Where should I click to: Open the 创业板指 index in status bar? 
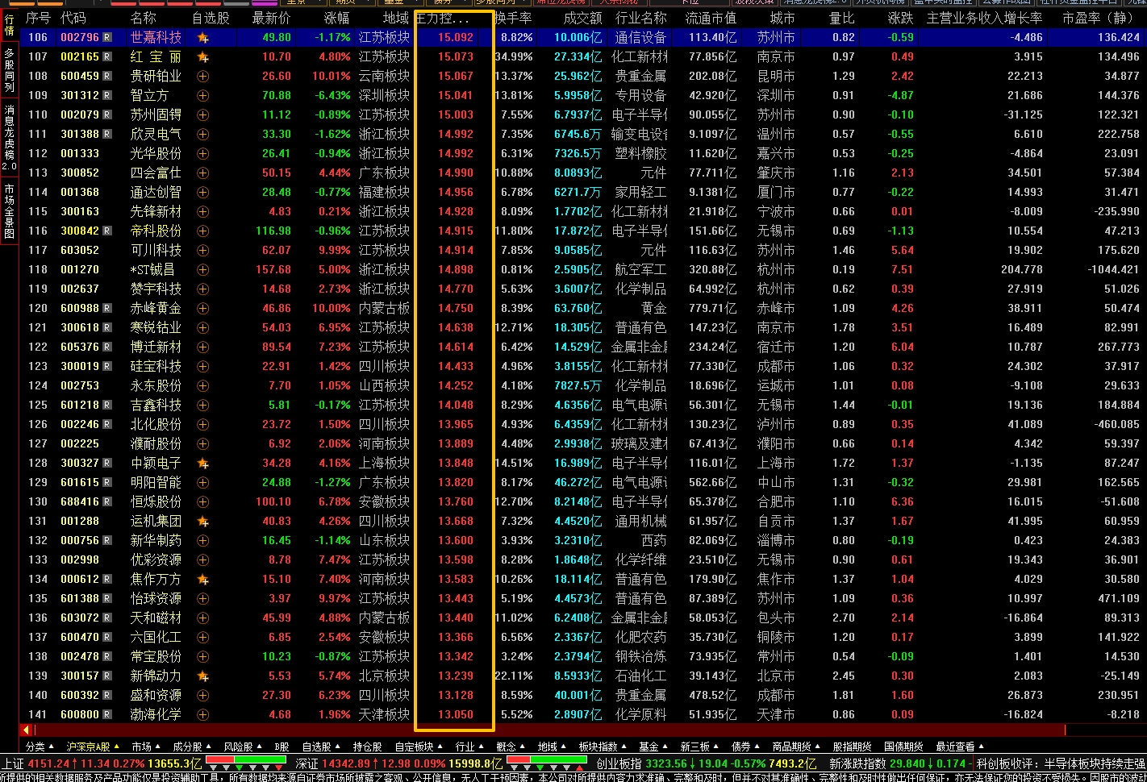[619, 763]
